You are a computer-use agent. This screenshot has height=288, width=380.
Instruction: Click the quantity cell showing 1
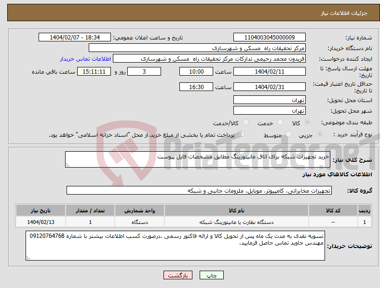(x=90, y=222)
